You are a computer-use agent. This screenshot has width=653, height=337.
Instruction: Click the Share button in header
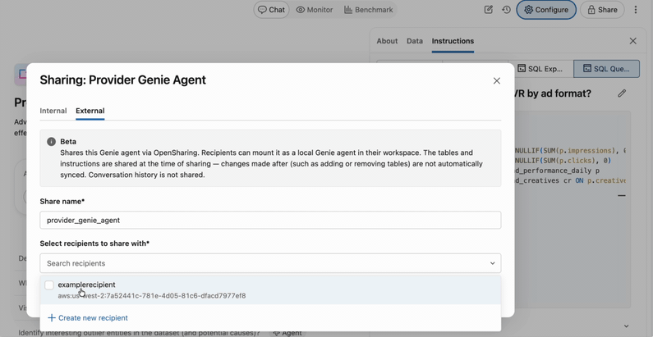pyautogui.click(x=602, y=10)
